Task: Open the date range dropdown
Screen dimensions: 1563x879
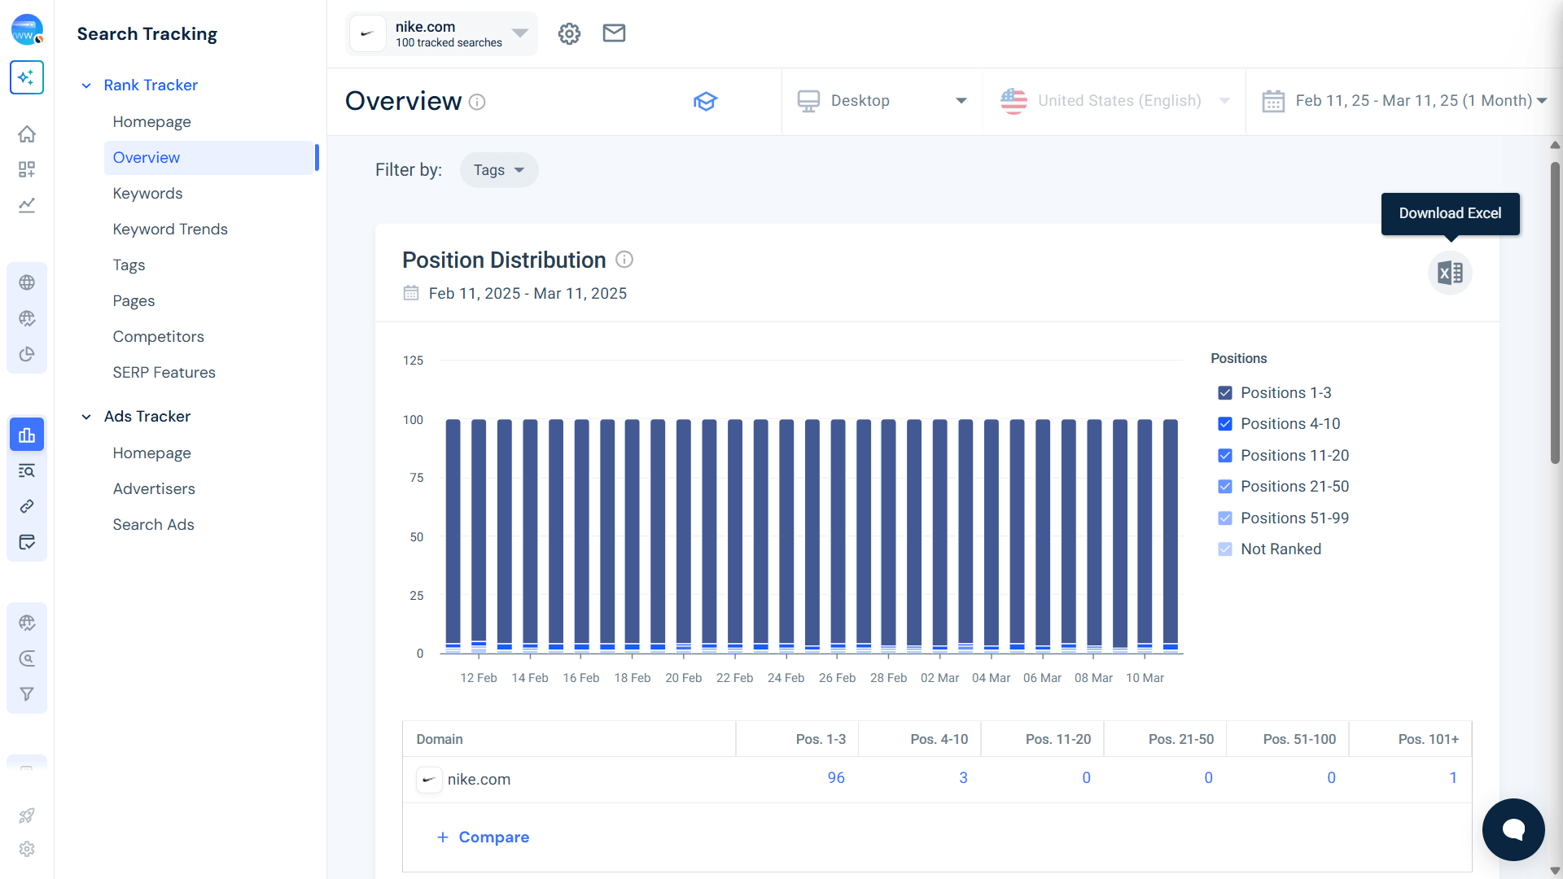Action: pos(1404,101)
